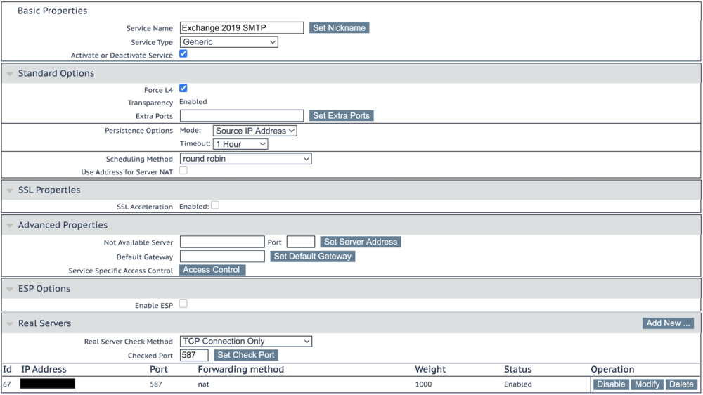This screenshot has width=703, height=395.
Task: Collapse the Standard Options section
Action: (x=10, y=74)
